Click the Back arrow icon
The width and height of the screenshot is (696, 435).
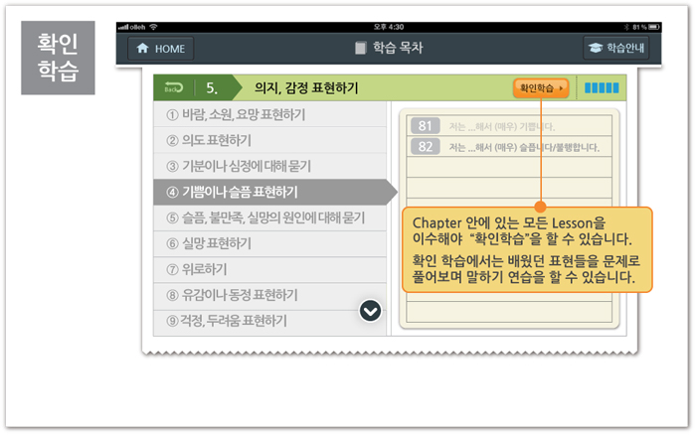pyautogui.click(x=174, y=87)
